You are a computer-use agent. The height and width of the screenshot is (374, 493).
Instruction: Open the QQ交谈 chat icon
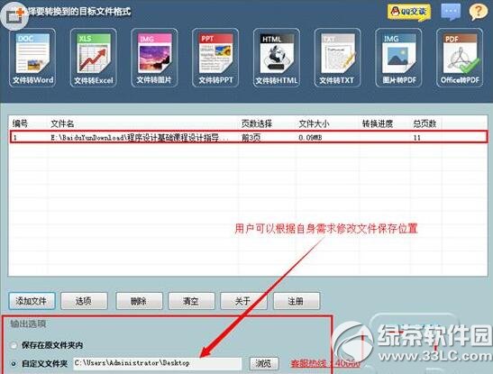[409, 12]
